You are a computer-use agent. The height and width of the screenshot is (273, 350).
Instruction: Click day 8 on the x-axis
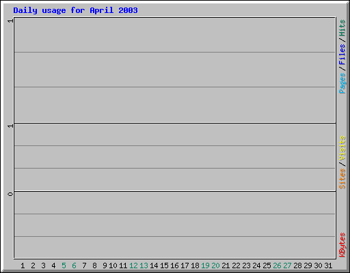tap(94, 265)
